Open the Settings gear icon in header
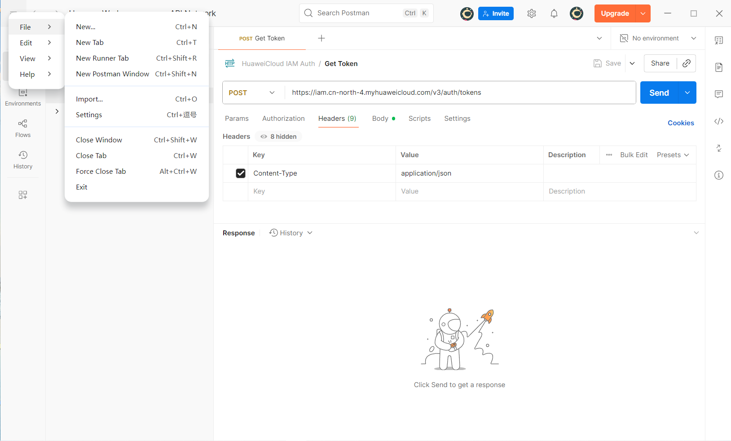 point(532,13)
